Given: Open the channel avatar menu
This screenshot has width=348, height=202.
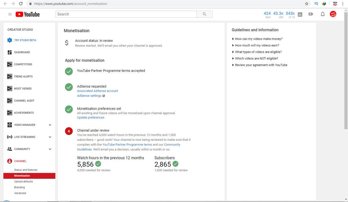Looking at the screenshot, I should [333, 14].
